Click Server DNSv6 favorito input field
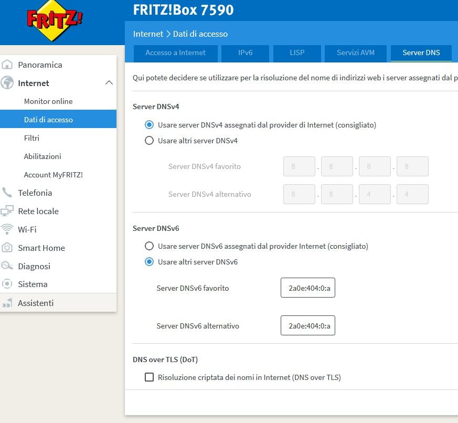The image size is (458, 423). pyautogui.click(x=308, y=288)
